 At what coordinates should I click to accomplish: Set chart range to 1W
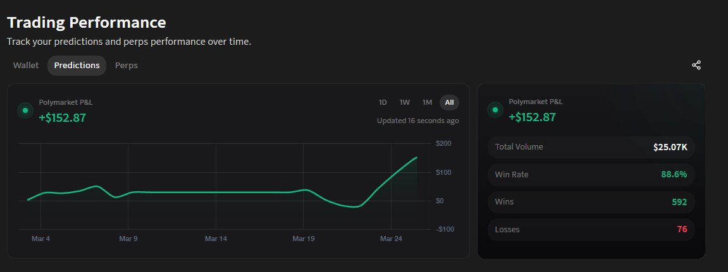pyautogui.click(x=404, y=102)
